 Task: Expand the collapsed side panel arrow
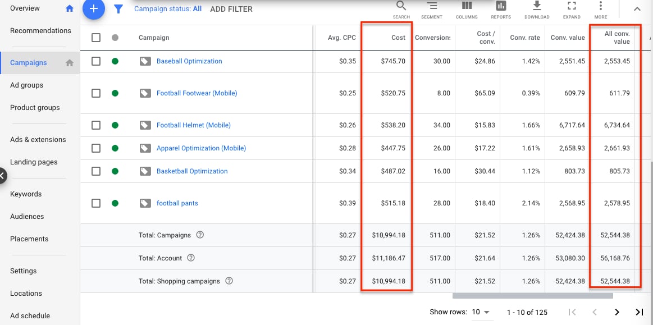pyautogui.click(x=3, y=176)
